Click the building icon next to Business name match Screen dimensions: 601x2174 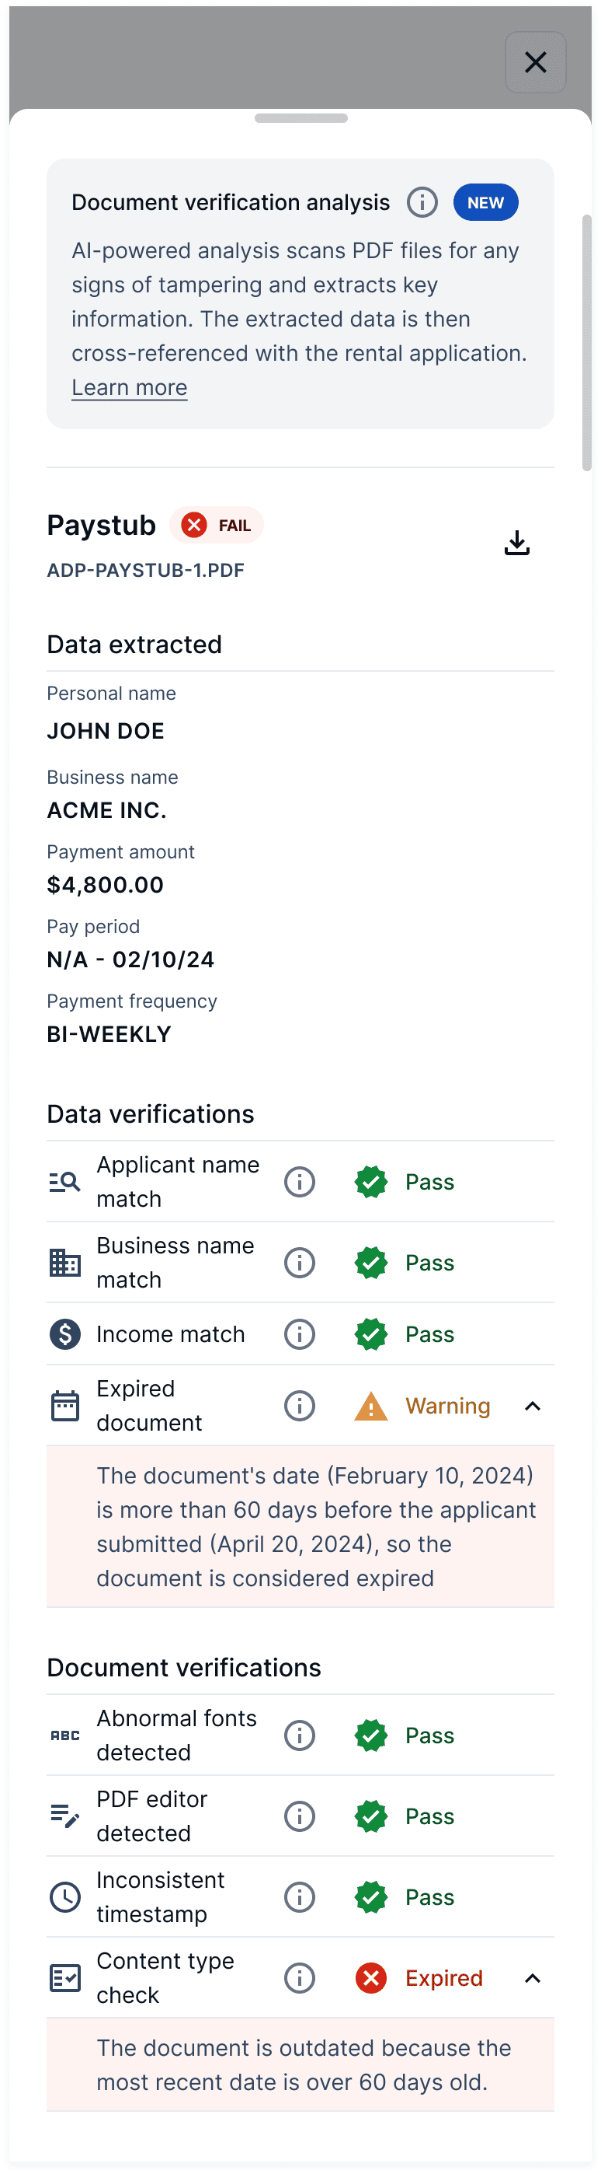[65, 1263]
